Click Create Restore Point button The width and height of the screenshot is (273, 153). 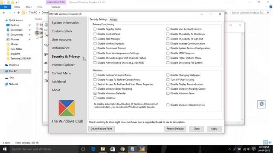pyautogui.click(x=102, y=129)
